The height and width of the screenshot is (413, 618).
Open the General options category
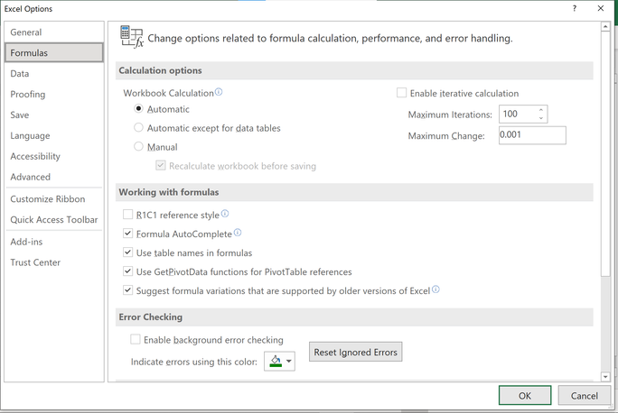pos(54,32)
